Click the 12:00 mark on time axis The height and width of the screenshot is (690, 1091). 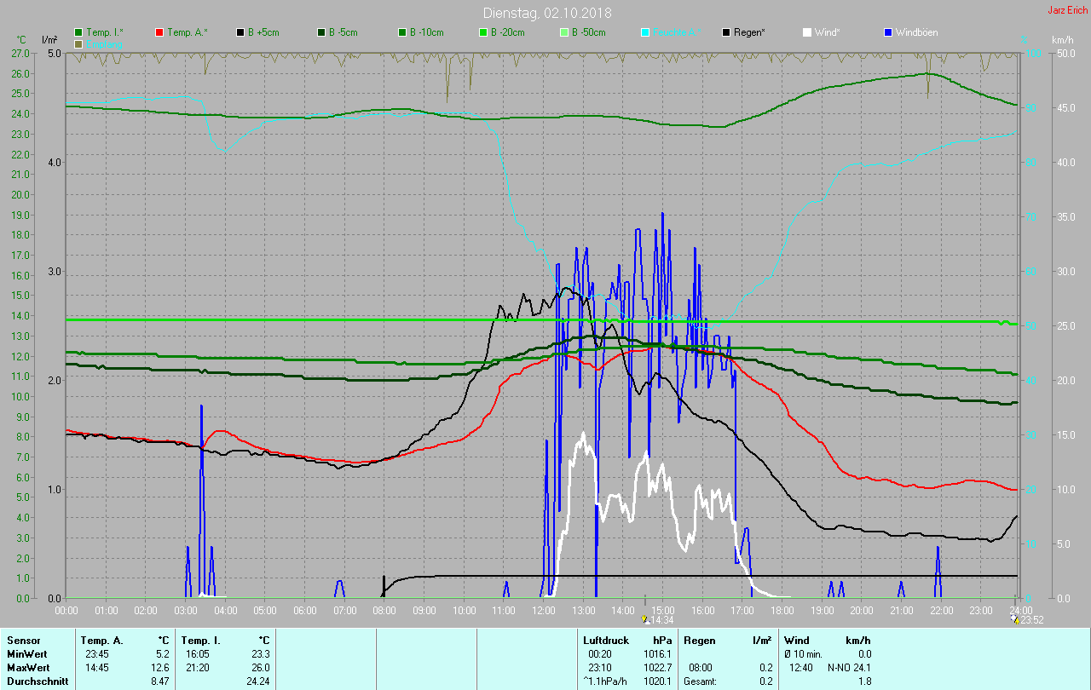pyautogui.click(x=544, y=611)
